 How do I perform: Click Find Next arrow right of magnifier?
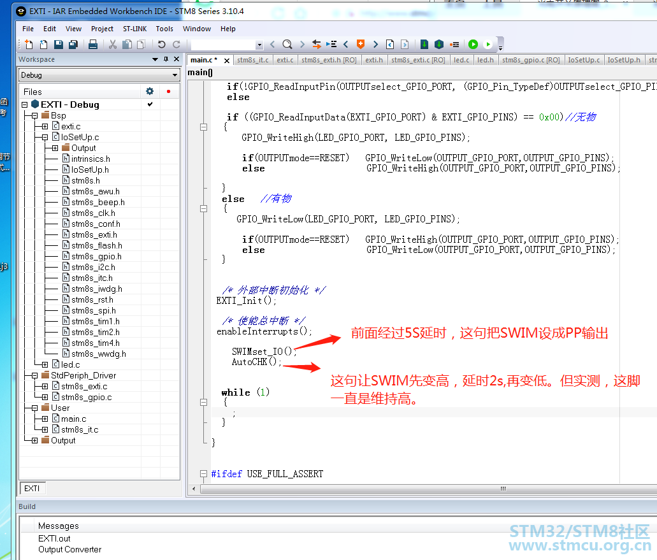coord(302,44)
